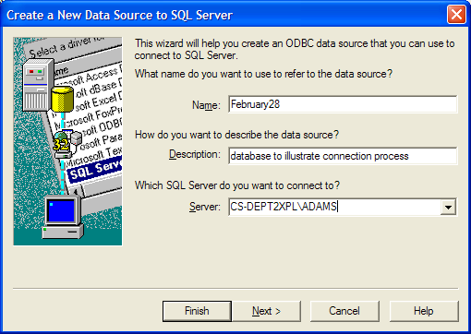Select highlighted SQL Server entry in illustration
Viewport: 471px width, 334px height.
point(95,170)
